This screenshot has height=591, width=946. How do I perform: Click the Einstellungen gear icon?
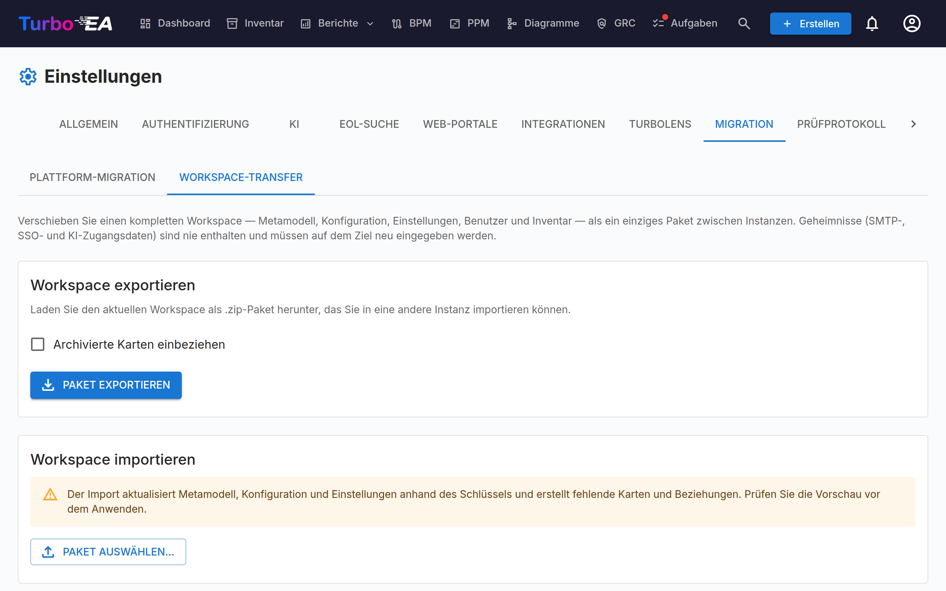point(28,76)
